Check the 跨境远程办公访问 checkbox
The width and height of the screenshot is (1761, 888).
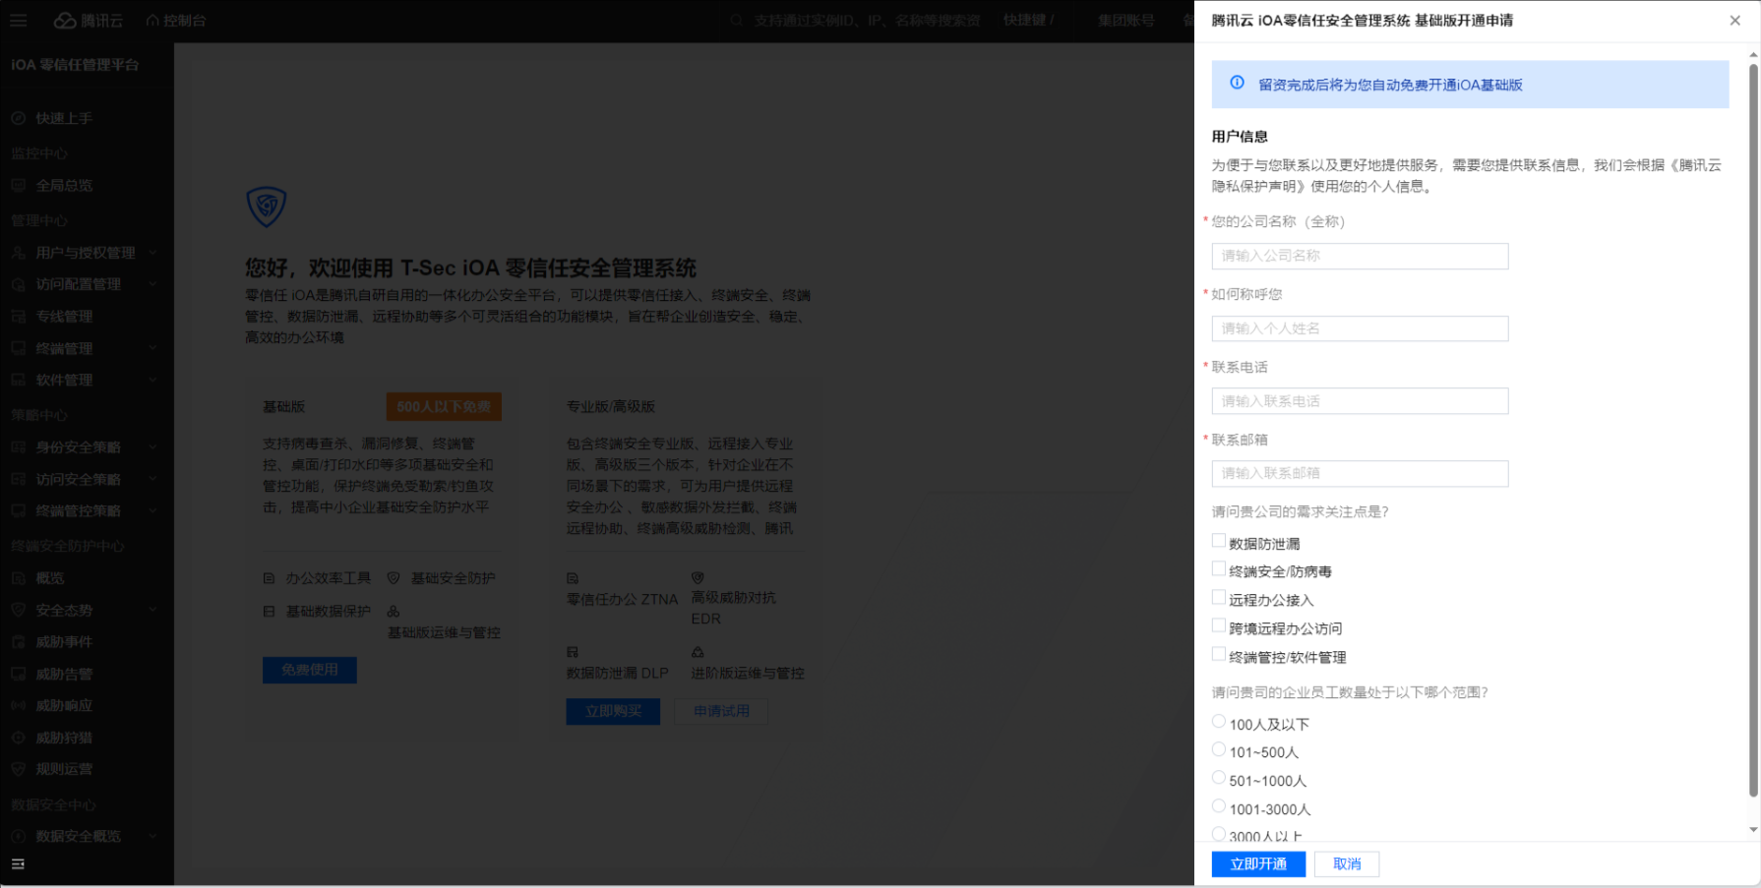(x=1219, y=626)
